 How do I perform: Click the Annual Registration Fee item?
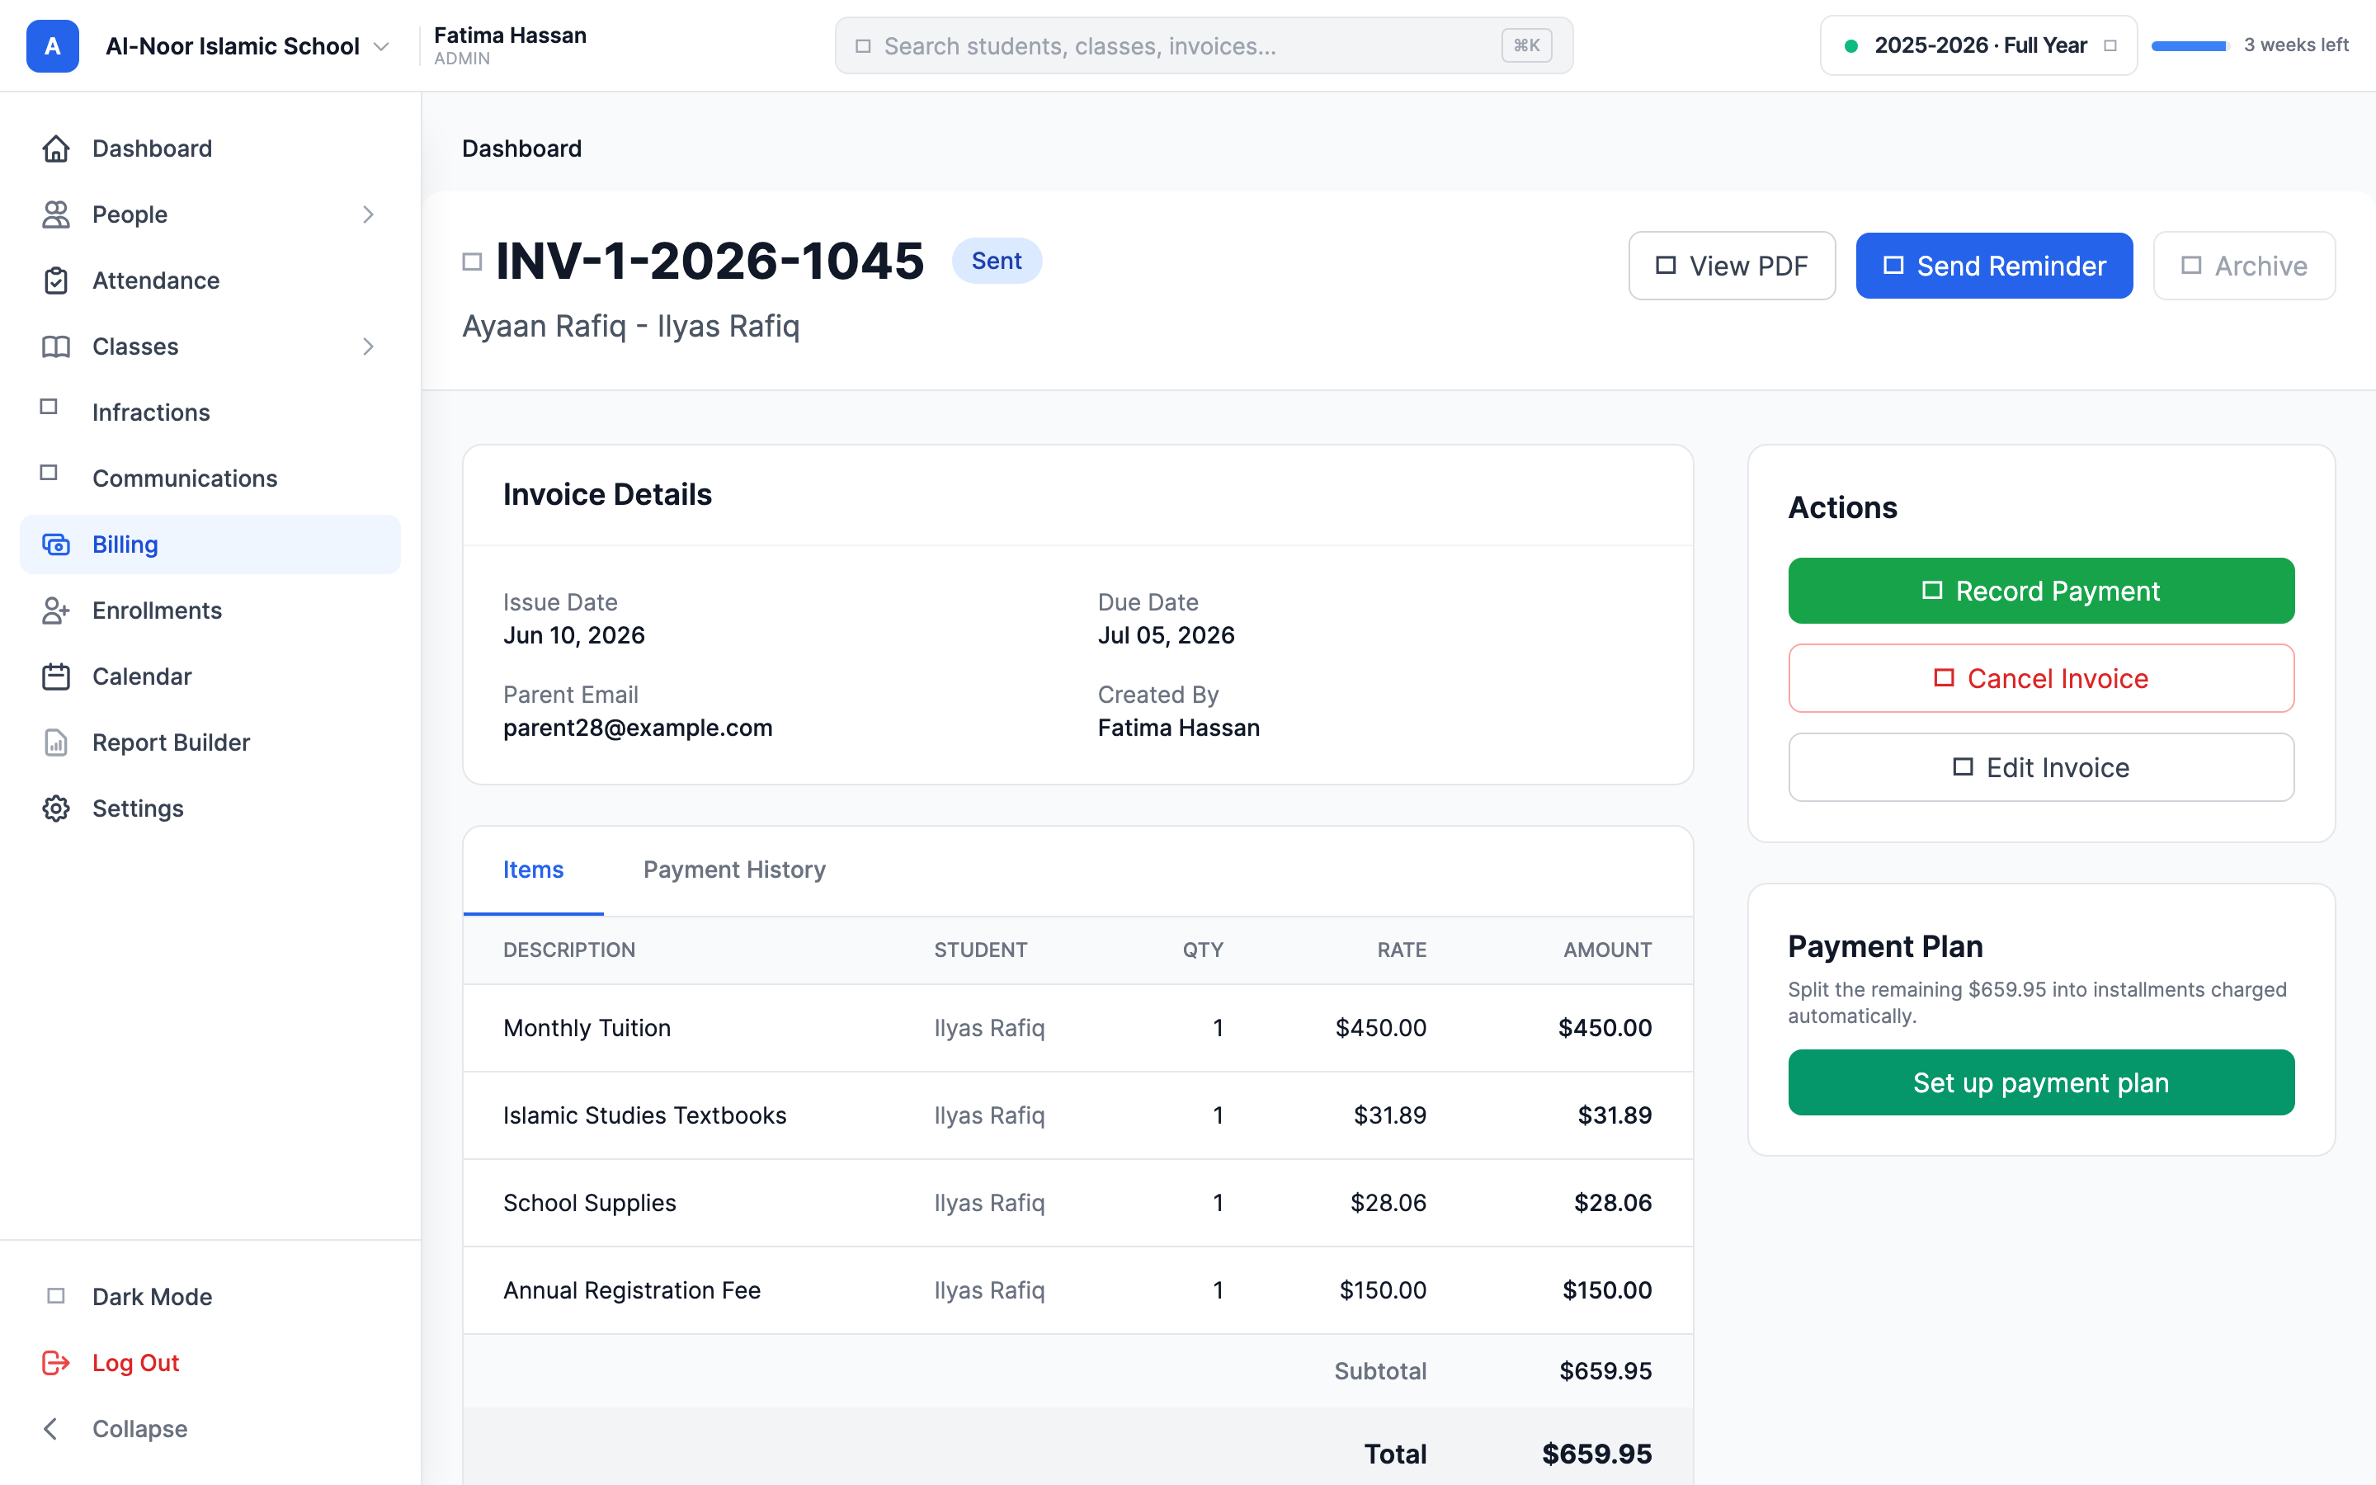tap(631, 1289)
